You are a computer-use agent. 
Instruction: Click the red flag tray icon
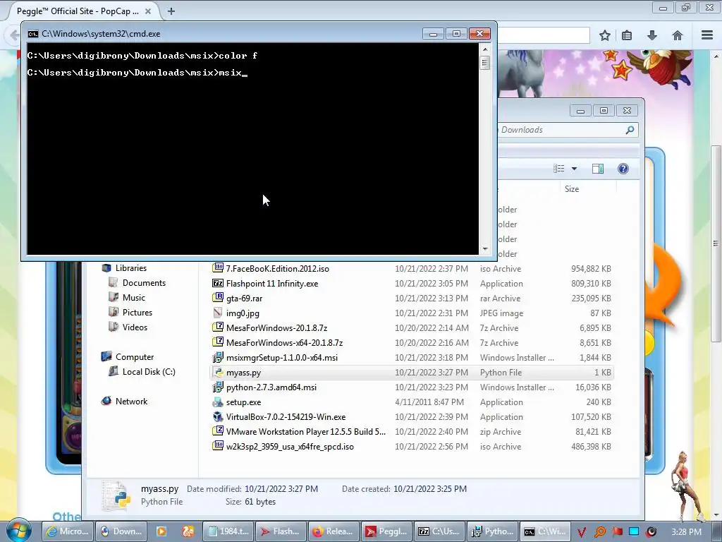point(617,532)
